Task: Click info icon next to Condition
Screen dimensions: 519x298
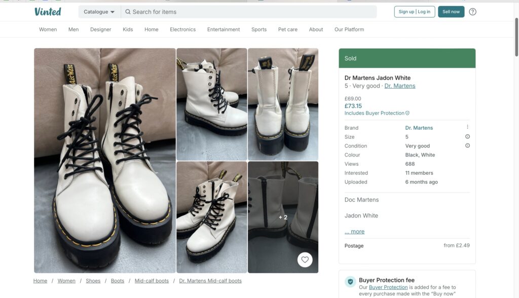Action: (467, 145)
